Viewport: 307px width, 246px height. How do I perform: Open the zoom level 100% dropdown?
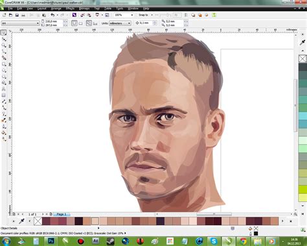[x=132, y=15]
